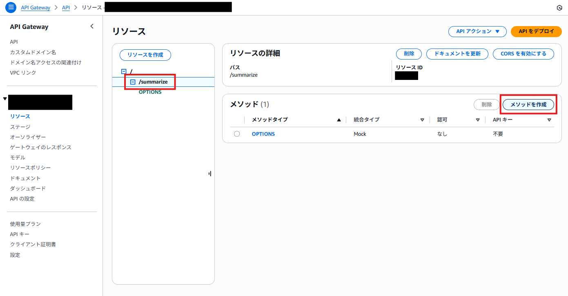Open ダッシュボード in sidebar
Screen dimensions: 568x296
coord(28,188)
